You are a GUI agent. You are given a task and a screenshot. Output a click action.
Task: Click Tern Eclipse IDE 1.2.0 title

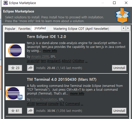tap(46, 37)
